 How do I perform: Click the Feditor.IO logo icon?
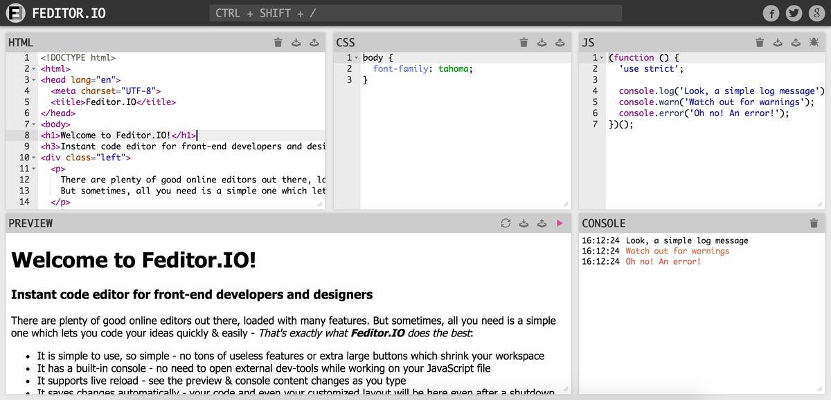[x=15, y=13]
